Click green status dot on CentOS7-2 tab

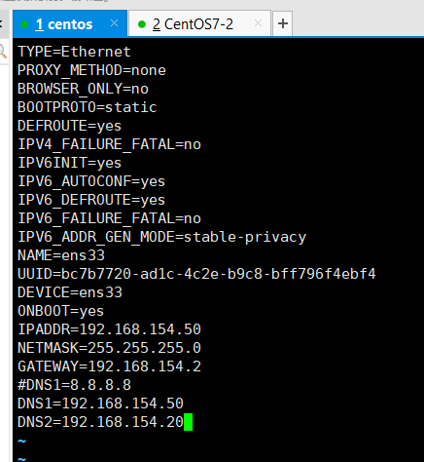coord(142,24)
